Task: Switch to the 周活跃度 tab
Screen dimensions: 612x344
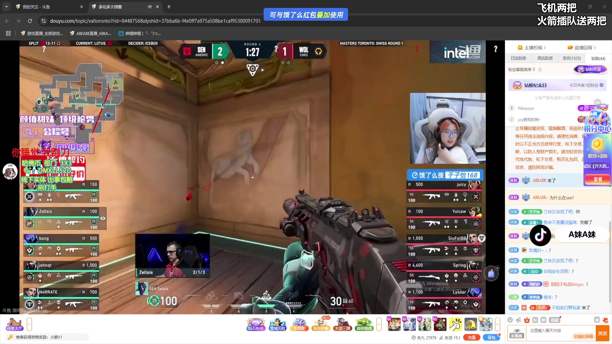Action: [x=545, y=58]
